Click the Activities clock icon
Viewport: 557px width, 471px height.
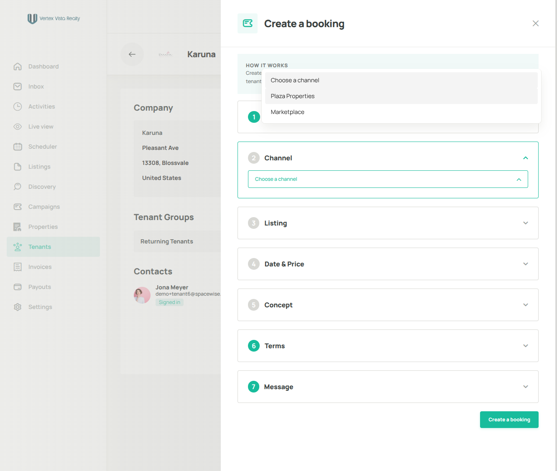(18, 106)
